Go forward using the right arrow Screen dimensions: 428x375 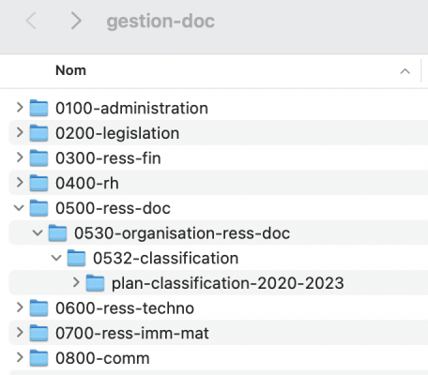click(76, 21)
